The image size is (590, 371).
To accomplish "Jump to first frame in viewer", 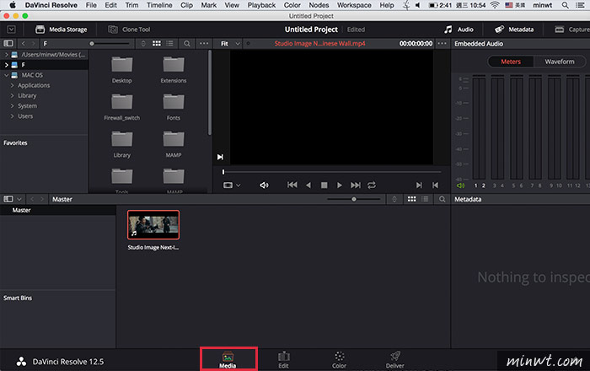I will coord(292,185).
